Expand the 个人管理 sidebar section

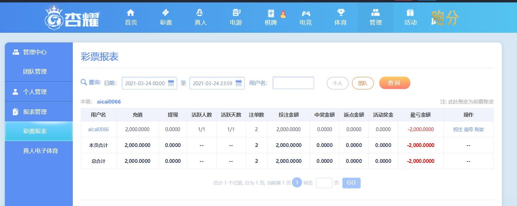pyautogui.click(x=39, y=92)
